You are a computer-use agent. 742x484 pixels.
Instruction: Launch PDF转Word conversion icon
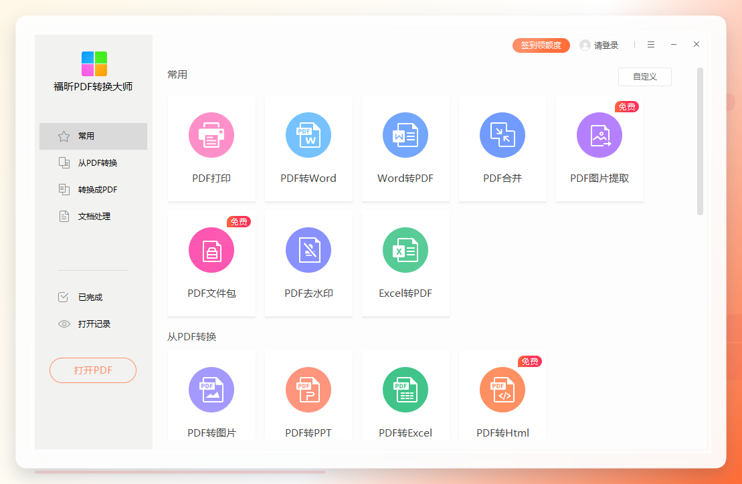(308, 135)
